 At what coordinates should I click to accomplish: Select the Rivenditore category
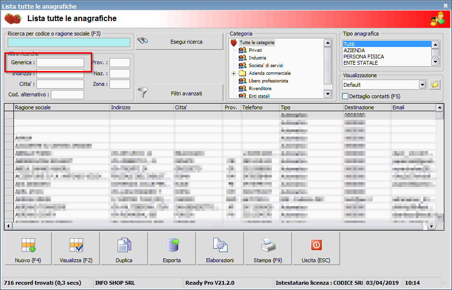pyautogui.click(x=260, y=88)
